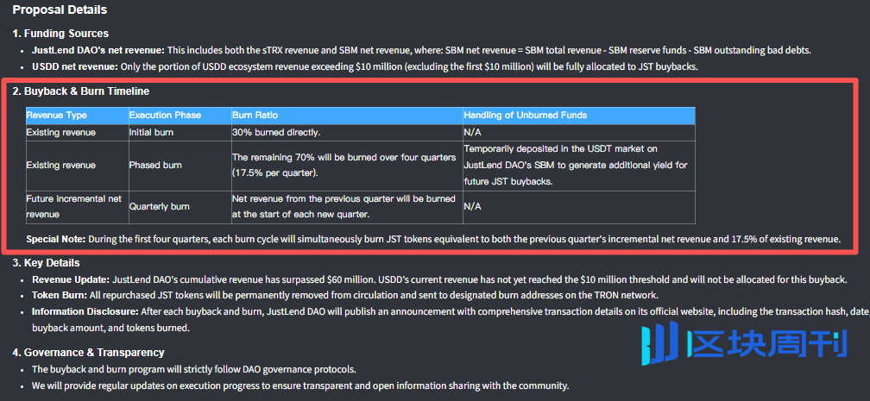This screenshot has height=401, width=870.
Task: Click the Future incremental net revenue cell
Action: click(x=72, y=206)
